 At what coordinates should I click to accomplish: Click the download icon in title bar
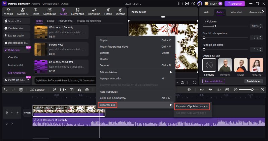(193, 3)
